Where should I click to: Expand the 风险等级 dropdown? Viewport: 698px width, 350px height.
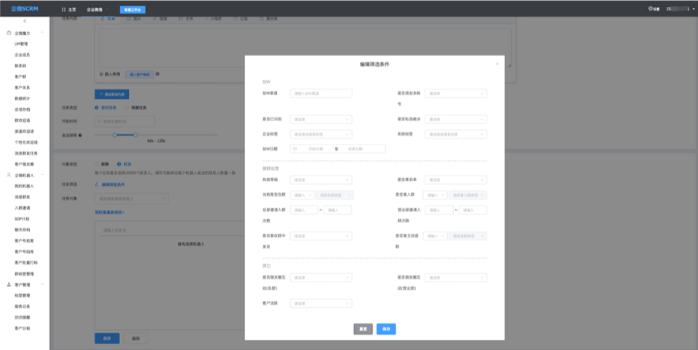point(321,179)
